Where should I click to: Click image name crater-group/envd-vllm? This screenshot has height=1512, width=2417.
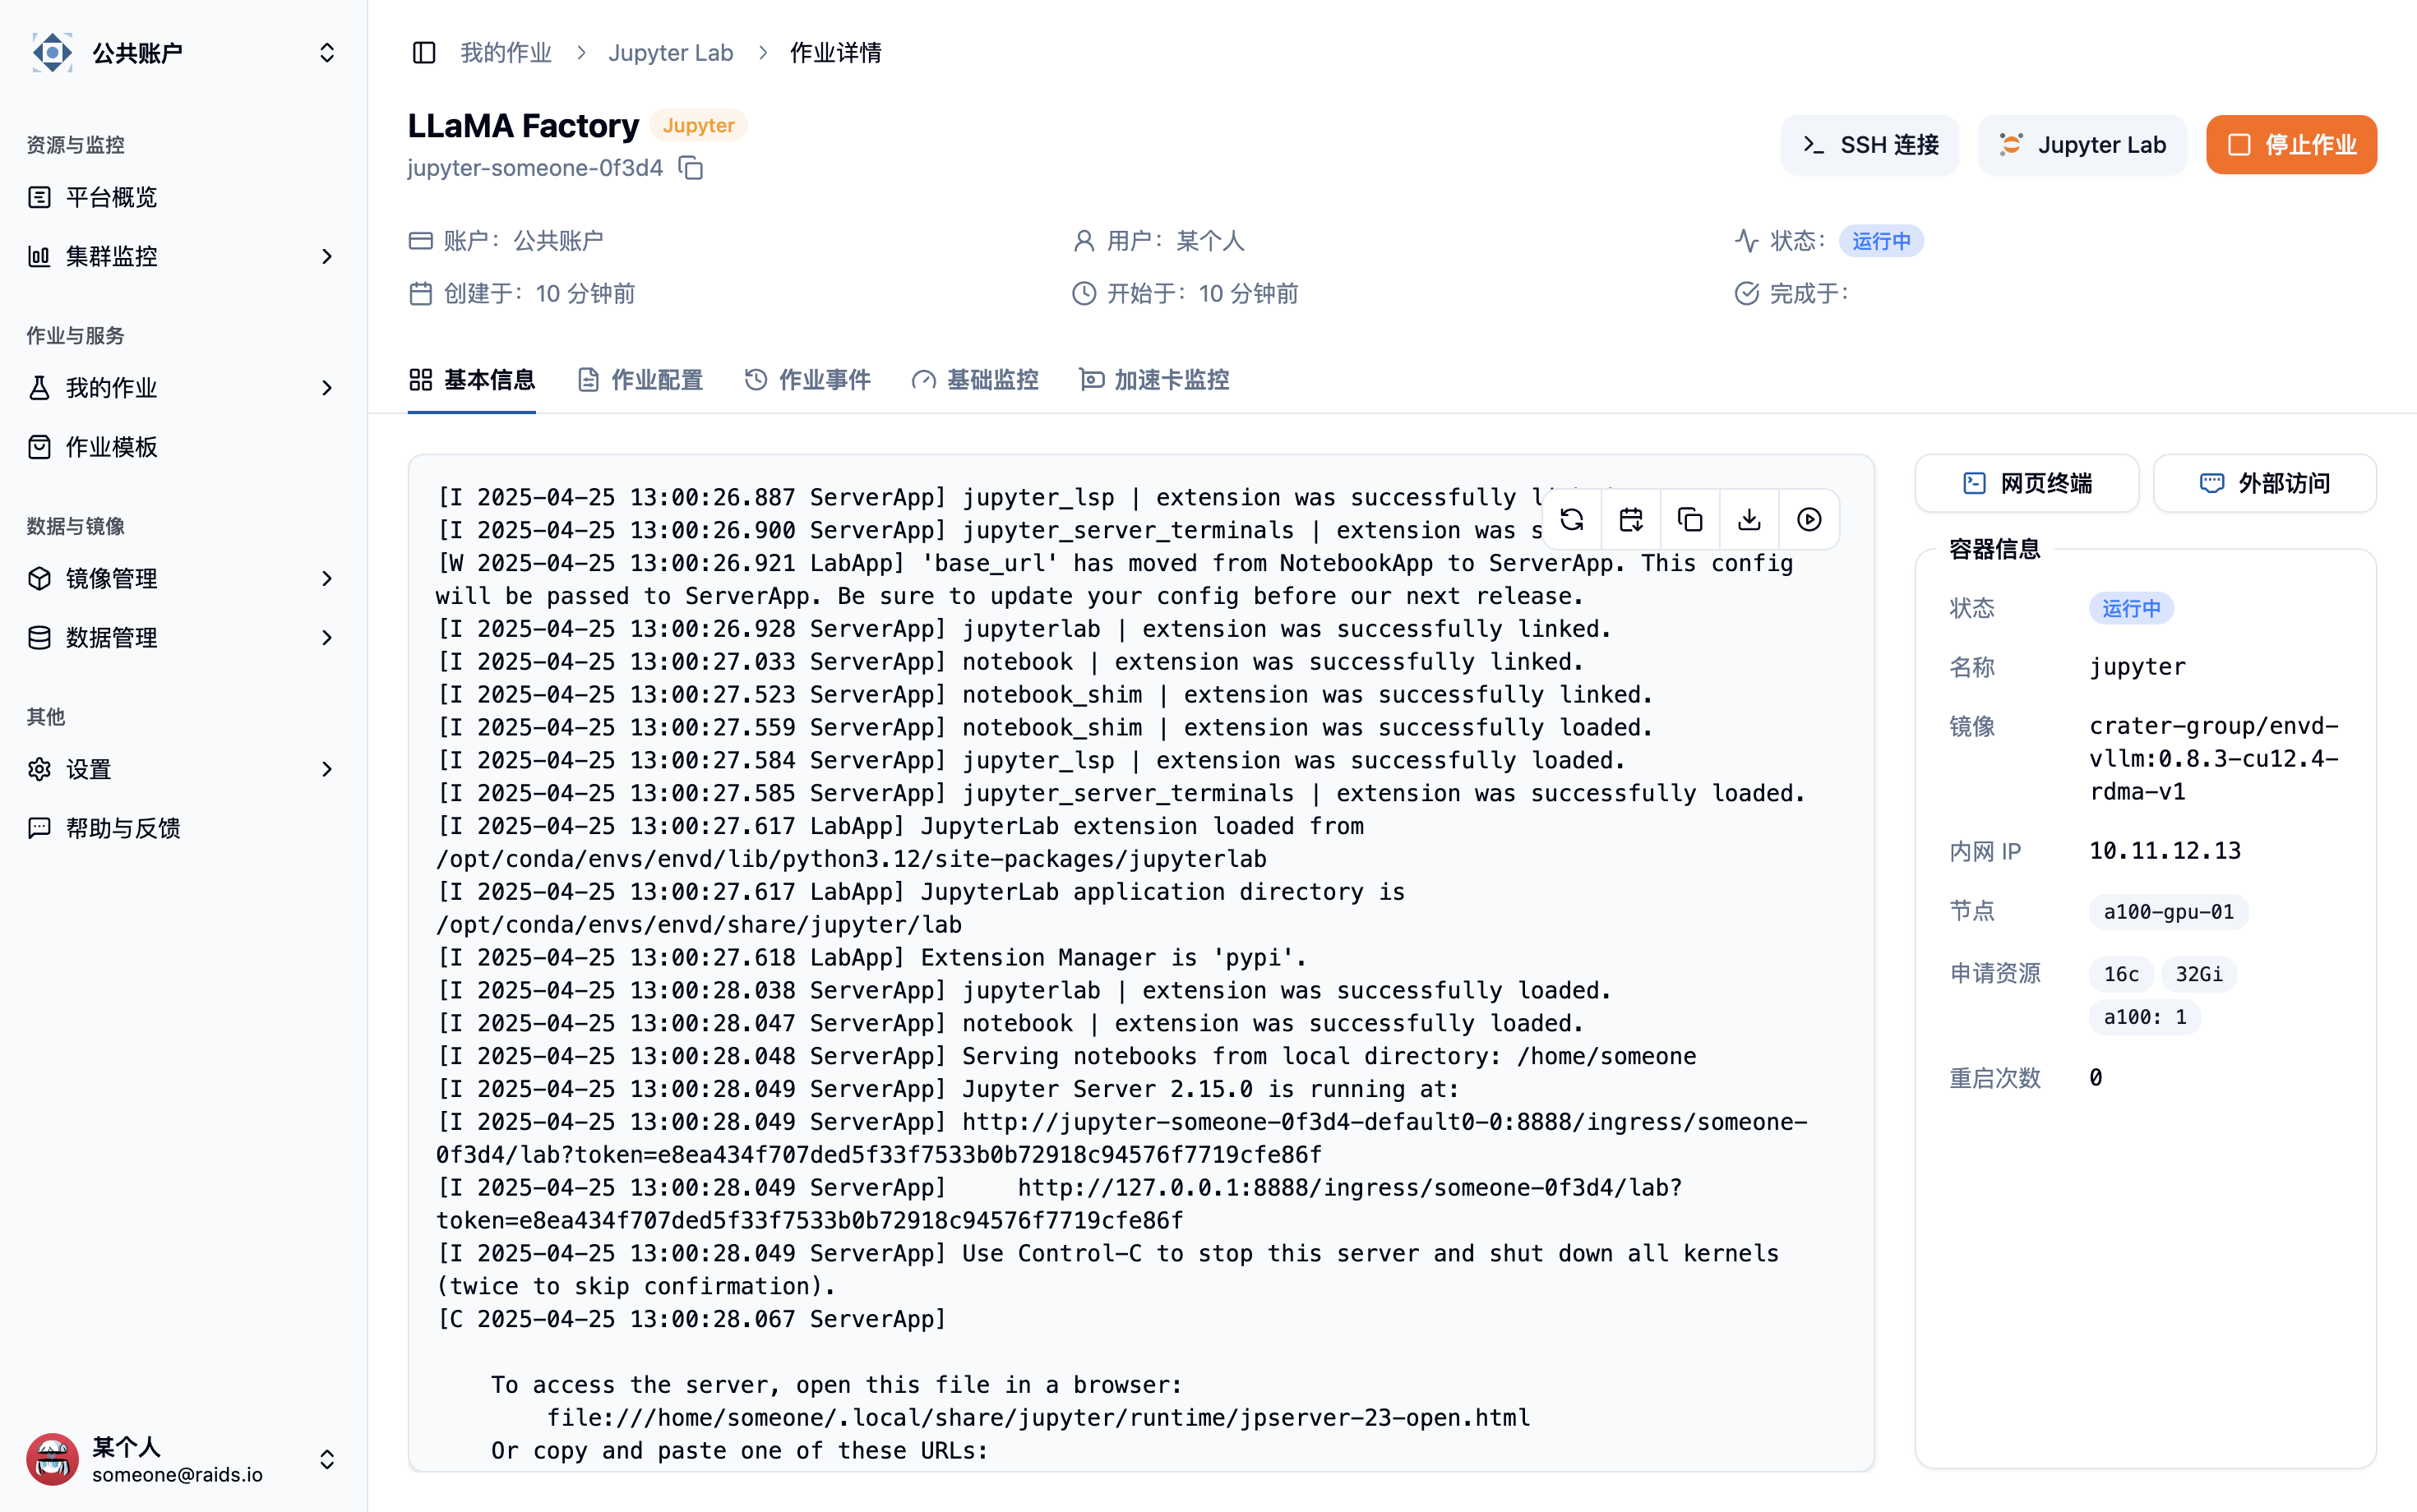[x=2214, y=758]
